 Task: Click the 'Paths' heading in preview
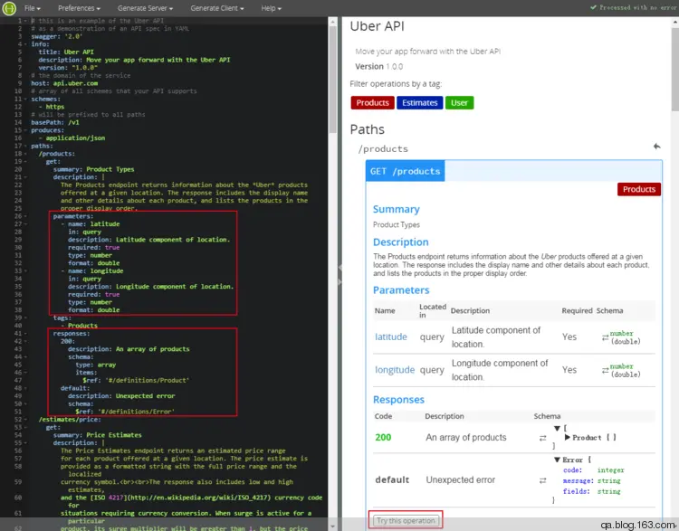point(368,129)
